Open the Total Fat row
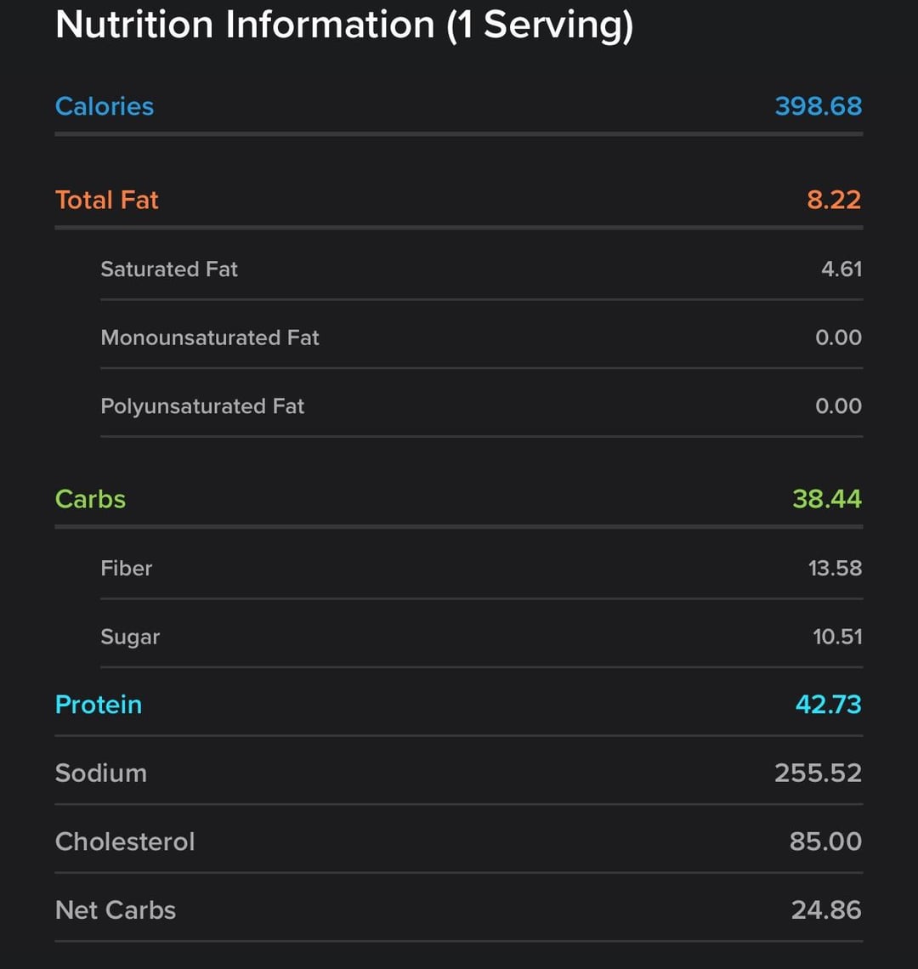This screenshot has height=969, width=918. [x=459, y=201]
